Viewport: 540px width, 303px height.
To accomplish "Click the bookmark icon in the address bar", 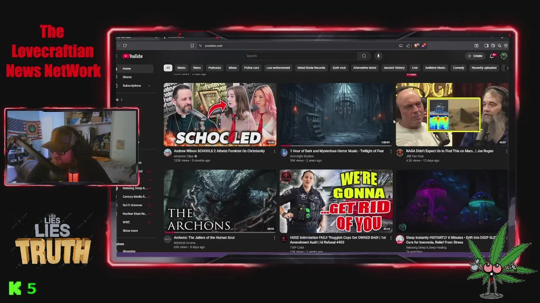I will tap(192, 45).
